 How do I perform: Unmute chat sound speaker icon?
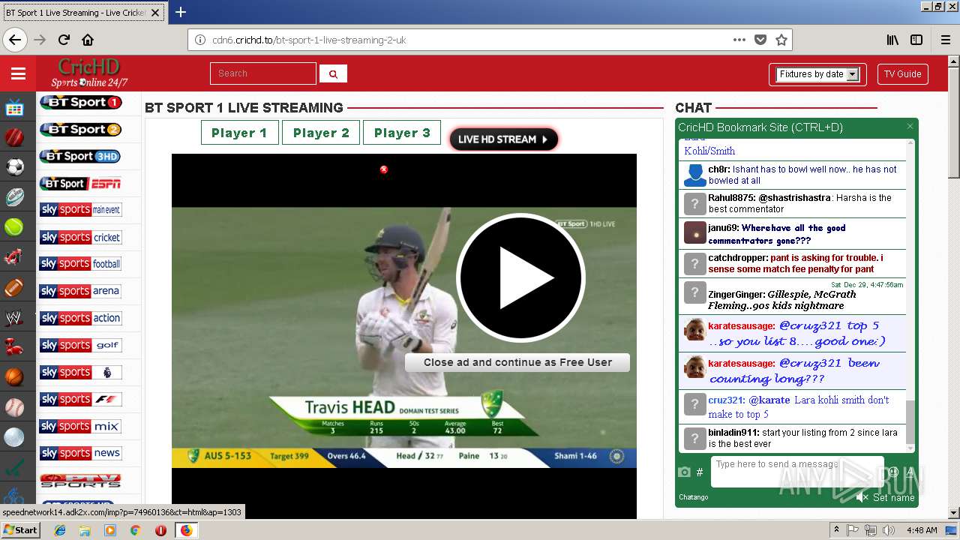coord(862,497)
